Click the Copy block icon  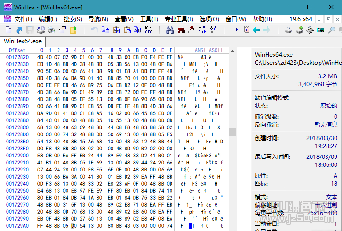point(105,30)
